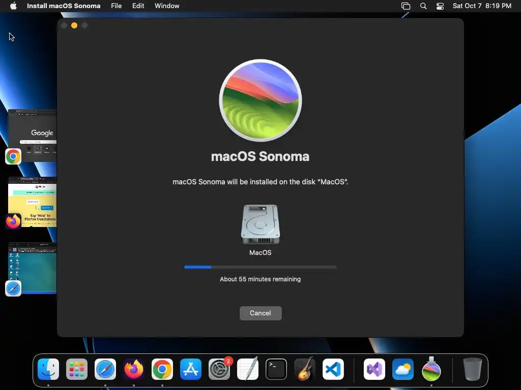Switch to Chrome Google window thumbnail
Image resolution: width=521 pixels, height=390 pixels.
click(32, 135)
